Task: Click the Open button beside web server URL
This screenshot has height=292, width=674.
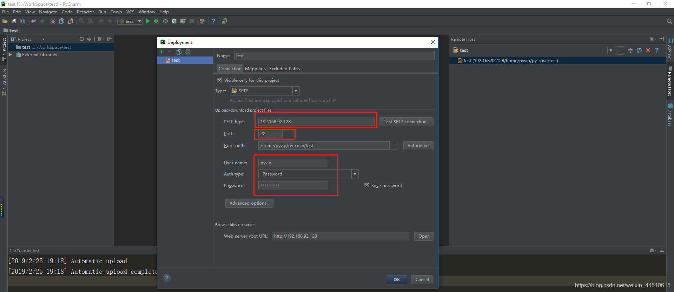Action: pyautogui.click(x=424, y=236)
